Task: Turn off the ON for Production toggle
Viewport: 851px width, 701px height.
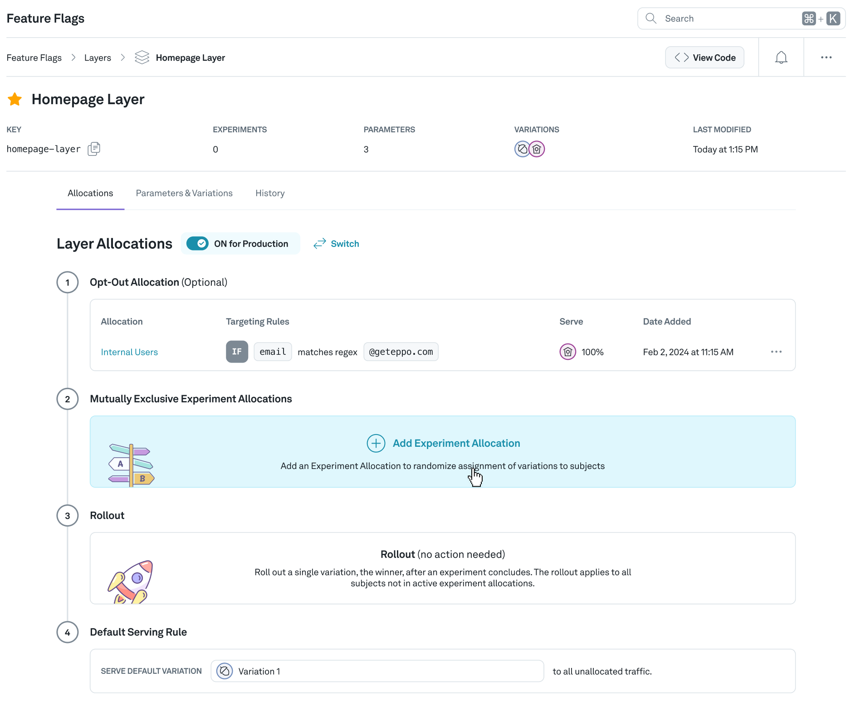Action: 197,243
